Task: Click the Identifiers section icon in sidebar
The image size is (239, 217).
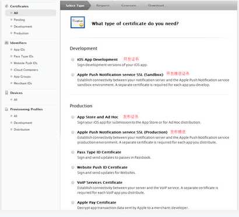Action: (x=6, y=43)
